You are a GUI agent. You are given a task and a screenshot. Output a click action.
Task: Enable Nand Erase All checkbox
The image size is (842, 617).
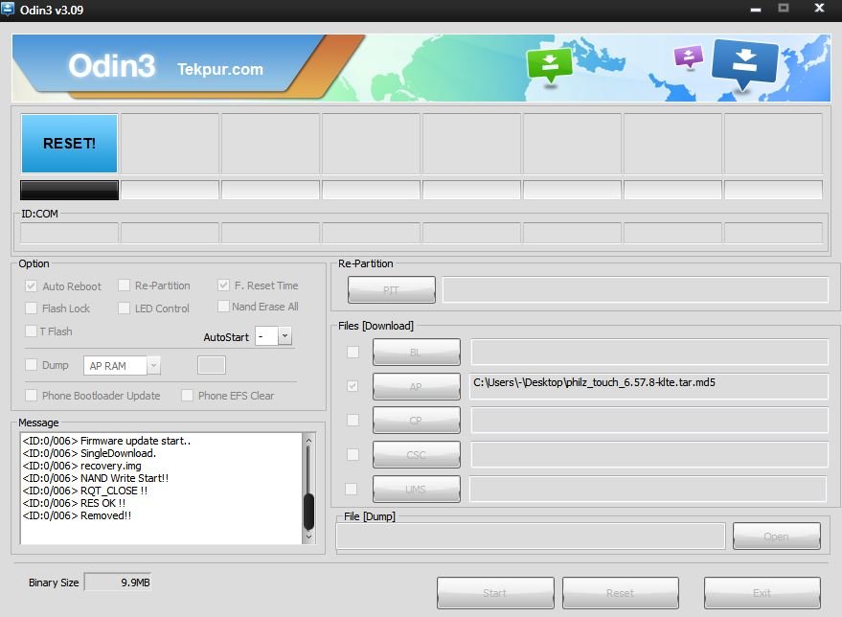223,306
